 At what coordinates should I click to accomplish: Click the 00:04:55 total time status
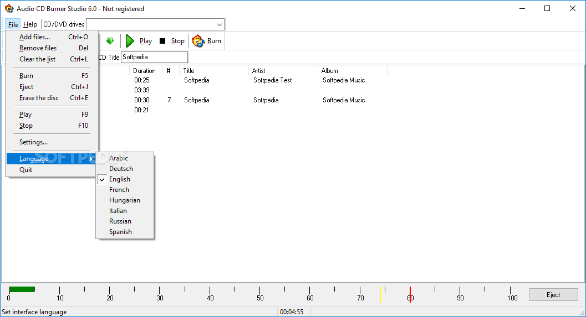[292, 312]
